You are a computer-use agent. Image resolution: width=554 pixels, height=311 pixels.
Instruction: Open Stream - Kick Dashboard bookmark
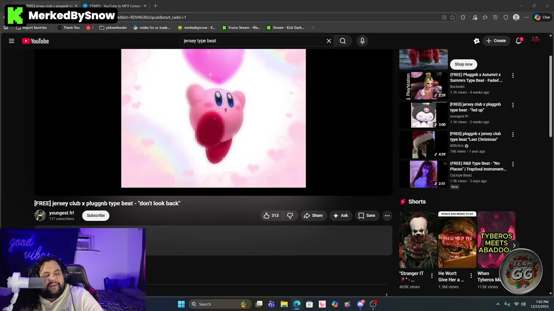click(x=285, y=28)
